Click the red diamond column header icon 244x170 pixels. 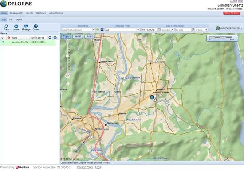click(x=9, y=38)
